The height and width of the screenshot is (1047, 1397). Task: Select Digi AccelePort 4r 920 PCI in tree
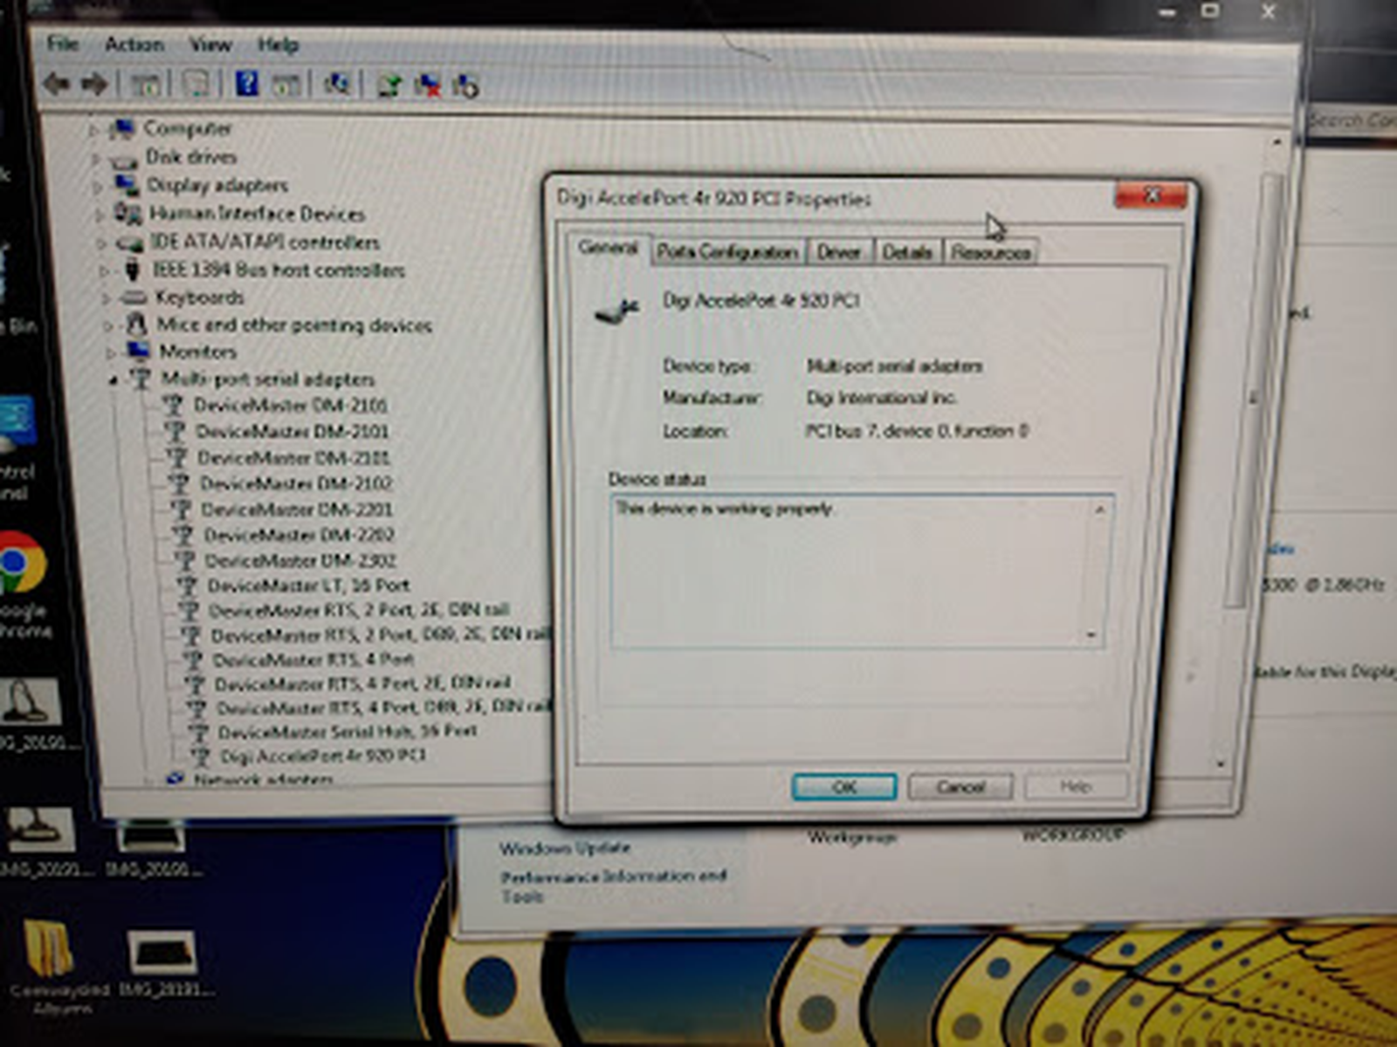(x=323, y=756)
